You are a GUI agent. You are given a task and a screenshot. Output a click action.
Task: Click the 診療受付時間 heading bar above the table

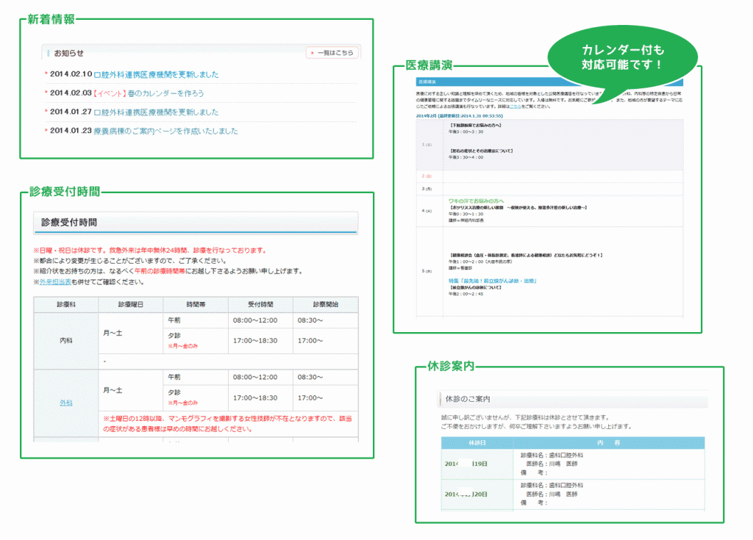pyautogui.click(x=196, y=223)
